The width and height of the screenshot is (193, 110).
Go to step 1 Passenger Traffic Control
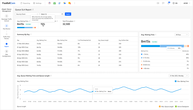tap(7, 18)
